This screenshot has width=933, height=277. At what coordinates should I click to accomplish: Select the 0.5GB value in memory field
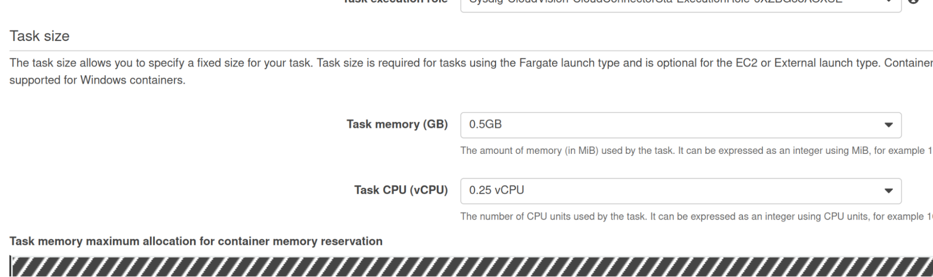pos(485,124)
